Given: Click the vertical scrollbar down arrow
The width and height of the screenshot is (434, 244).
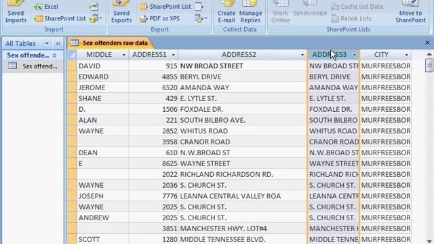Looking at the screenshot, I should [429, 241].
